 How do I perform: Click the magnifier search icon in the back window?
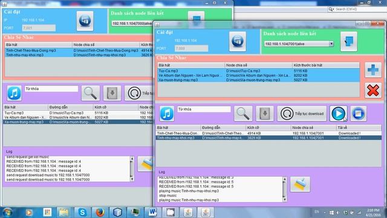tap(91, 93)
